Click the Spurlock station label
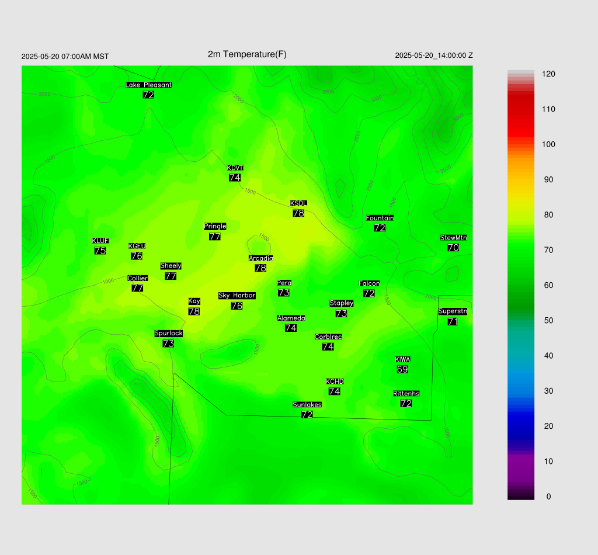The height and width of the screenshot is (555, 598). (169, 334)
